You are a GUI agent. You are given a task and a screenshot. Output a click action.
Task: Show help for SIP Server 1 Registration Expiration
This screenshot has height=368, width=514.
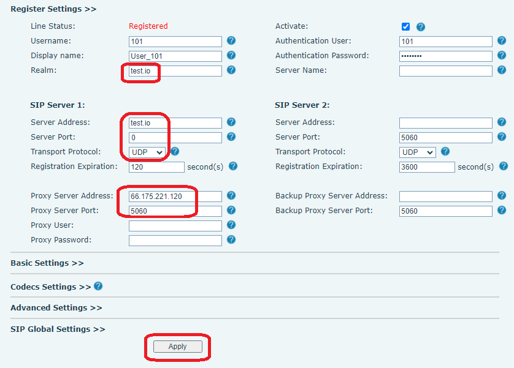pyautogui.click(x=233, y=167)
